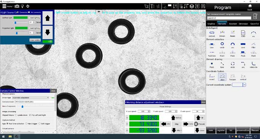Select Hard trigger capture type

point(26,123)
